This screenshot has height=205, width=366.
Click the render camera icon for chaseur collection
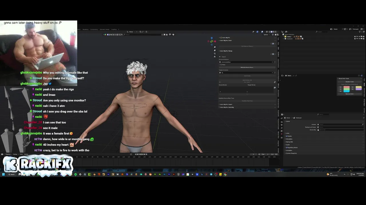(363, 36)
